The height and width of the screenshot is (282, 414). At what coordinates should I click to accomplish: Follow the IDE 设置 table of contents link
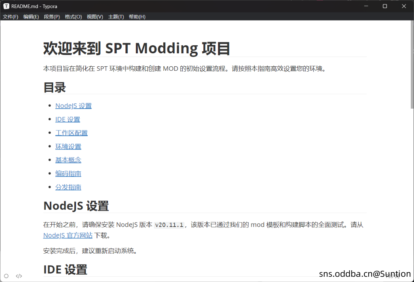68,120
